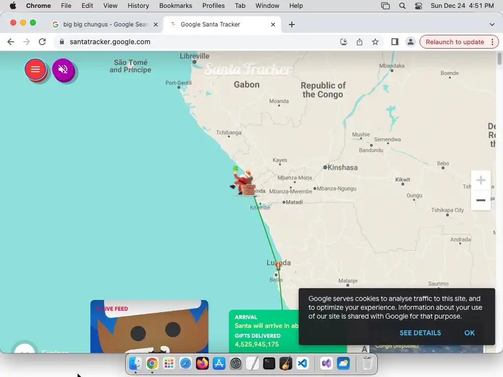Image resolution: width=503 pixels, height=377 pixels.
Task: View site information via the lock icon
Action: [x=62, y=42]
